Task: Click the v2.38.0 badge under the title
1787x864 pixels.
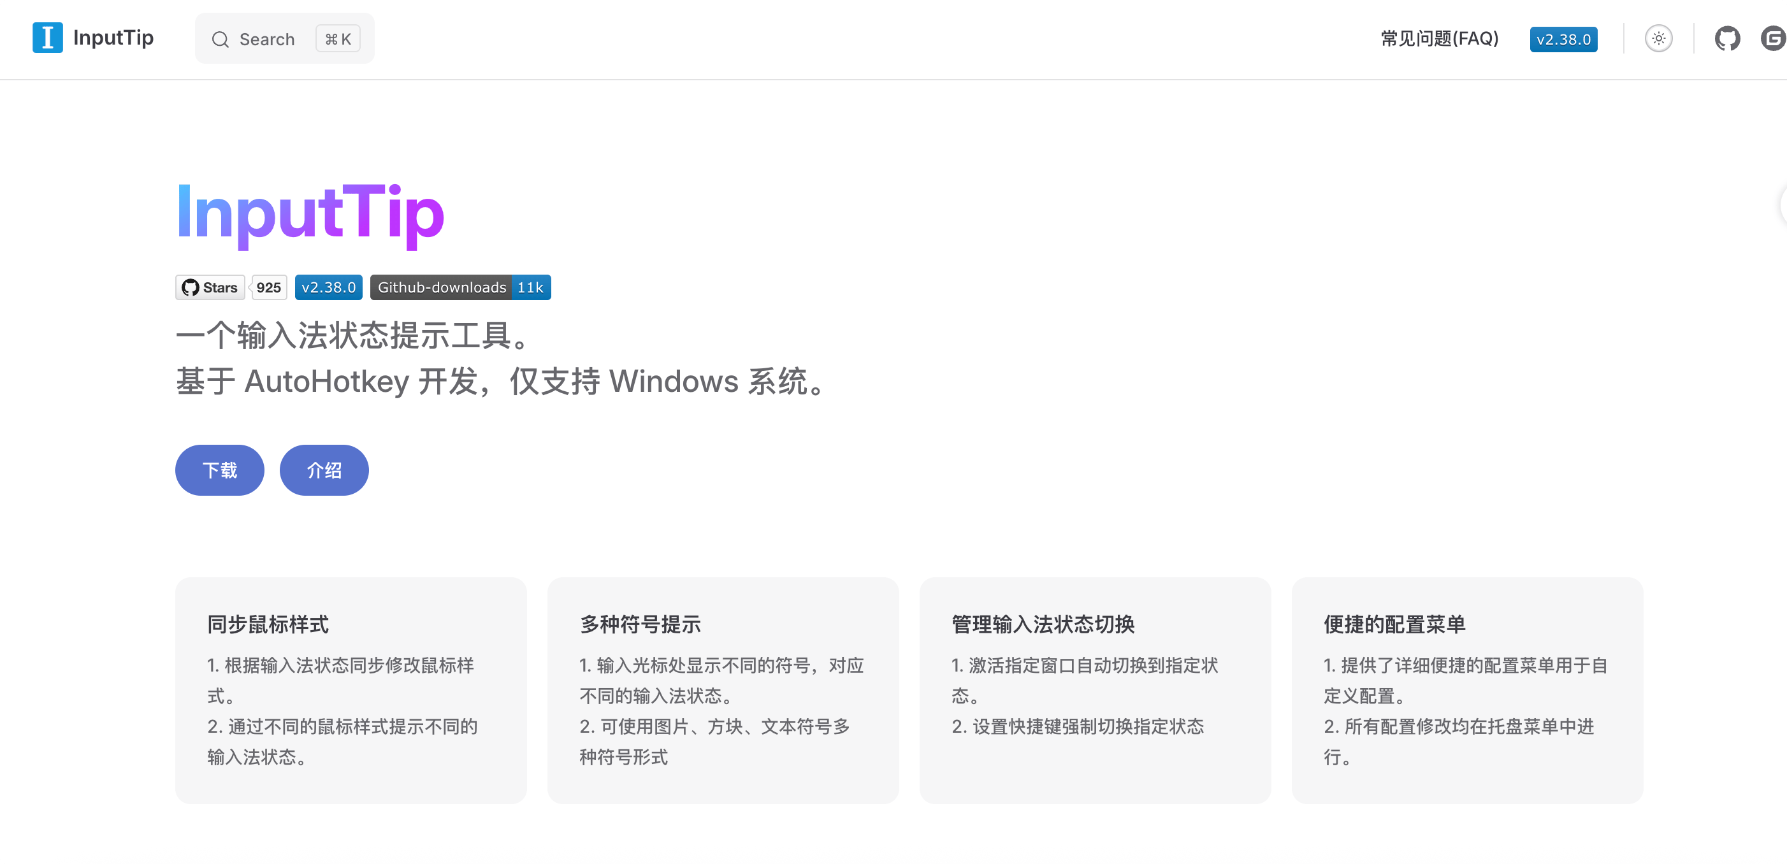Action: pyautogui.click(x=329, y=287)
